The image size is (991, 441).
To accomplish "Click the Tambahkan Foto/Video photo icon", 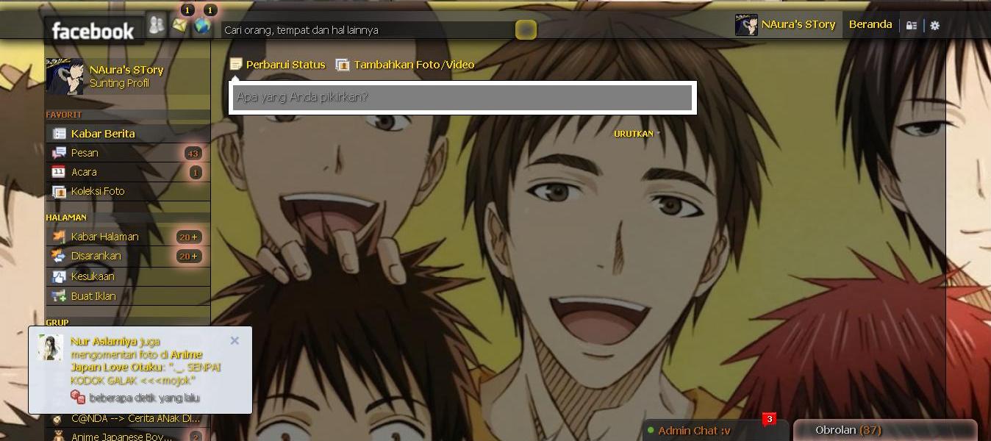I will 343,65.
